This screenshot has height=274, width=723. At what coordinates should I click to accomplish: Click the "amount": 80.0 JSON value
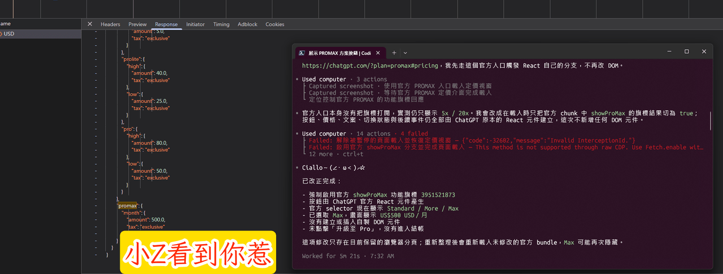coord(149,143)
